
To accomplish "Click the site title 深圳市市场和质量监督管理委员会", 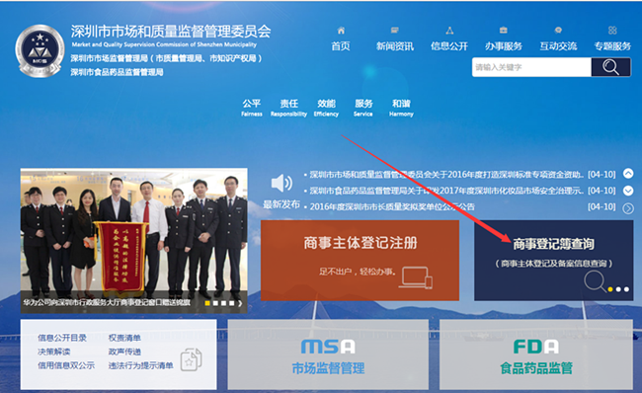I will pyautogui.click(x=171, y=32).
